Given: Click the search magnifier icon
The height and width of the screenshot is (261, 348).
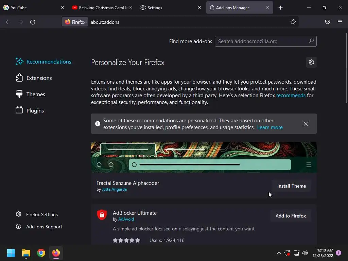Looking at the screenshot, I should click(311, 41).
